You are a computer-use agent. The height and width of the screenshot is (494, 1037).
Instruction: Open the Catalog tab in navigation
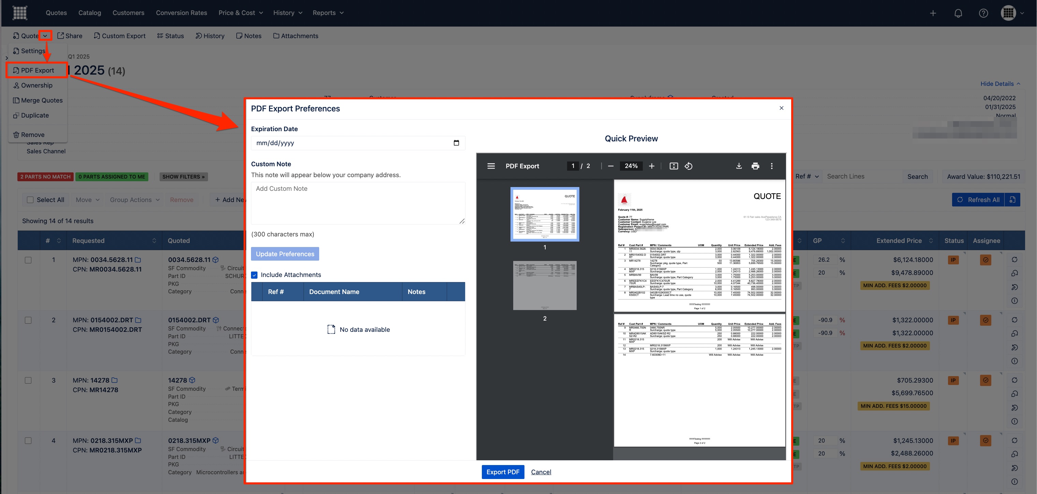(89, 13)
